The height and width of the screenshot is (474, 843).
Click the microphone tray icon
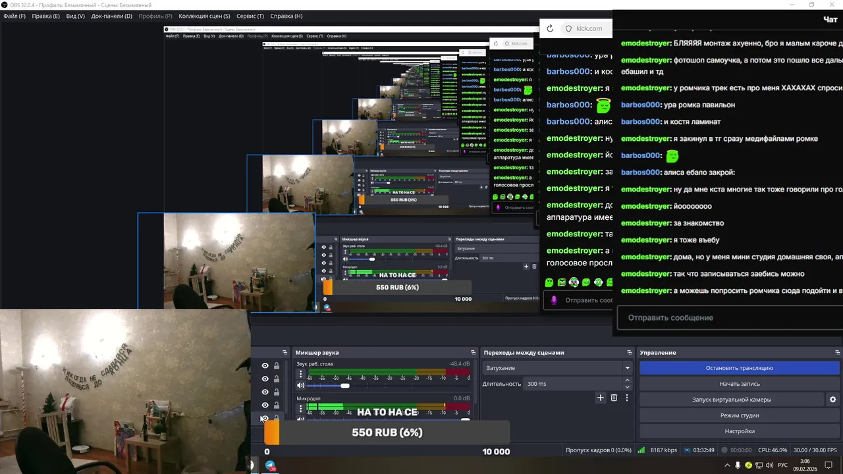click(x=738, y=465)
